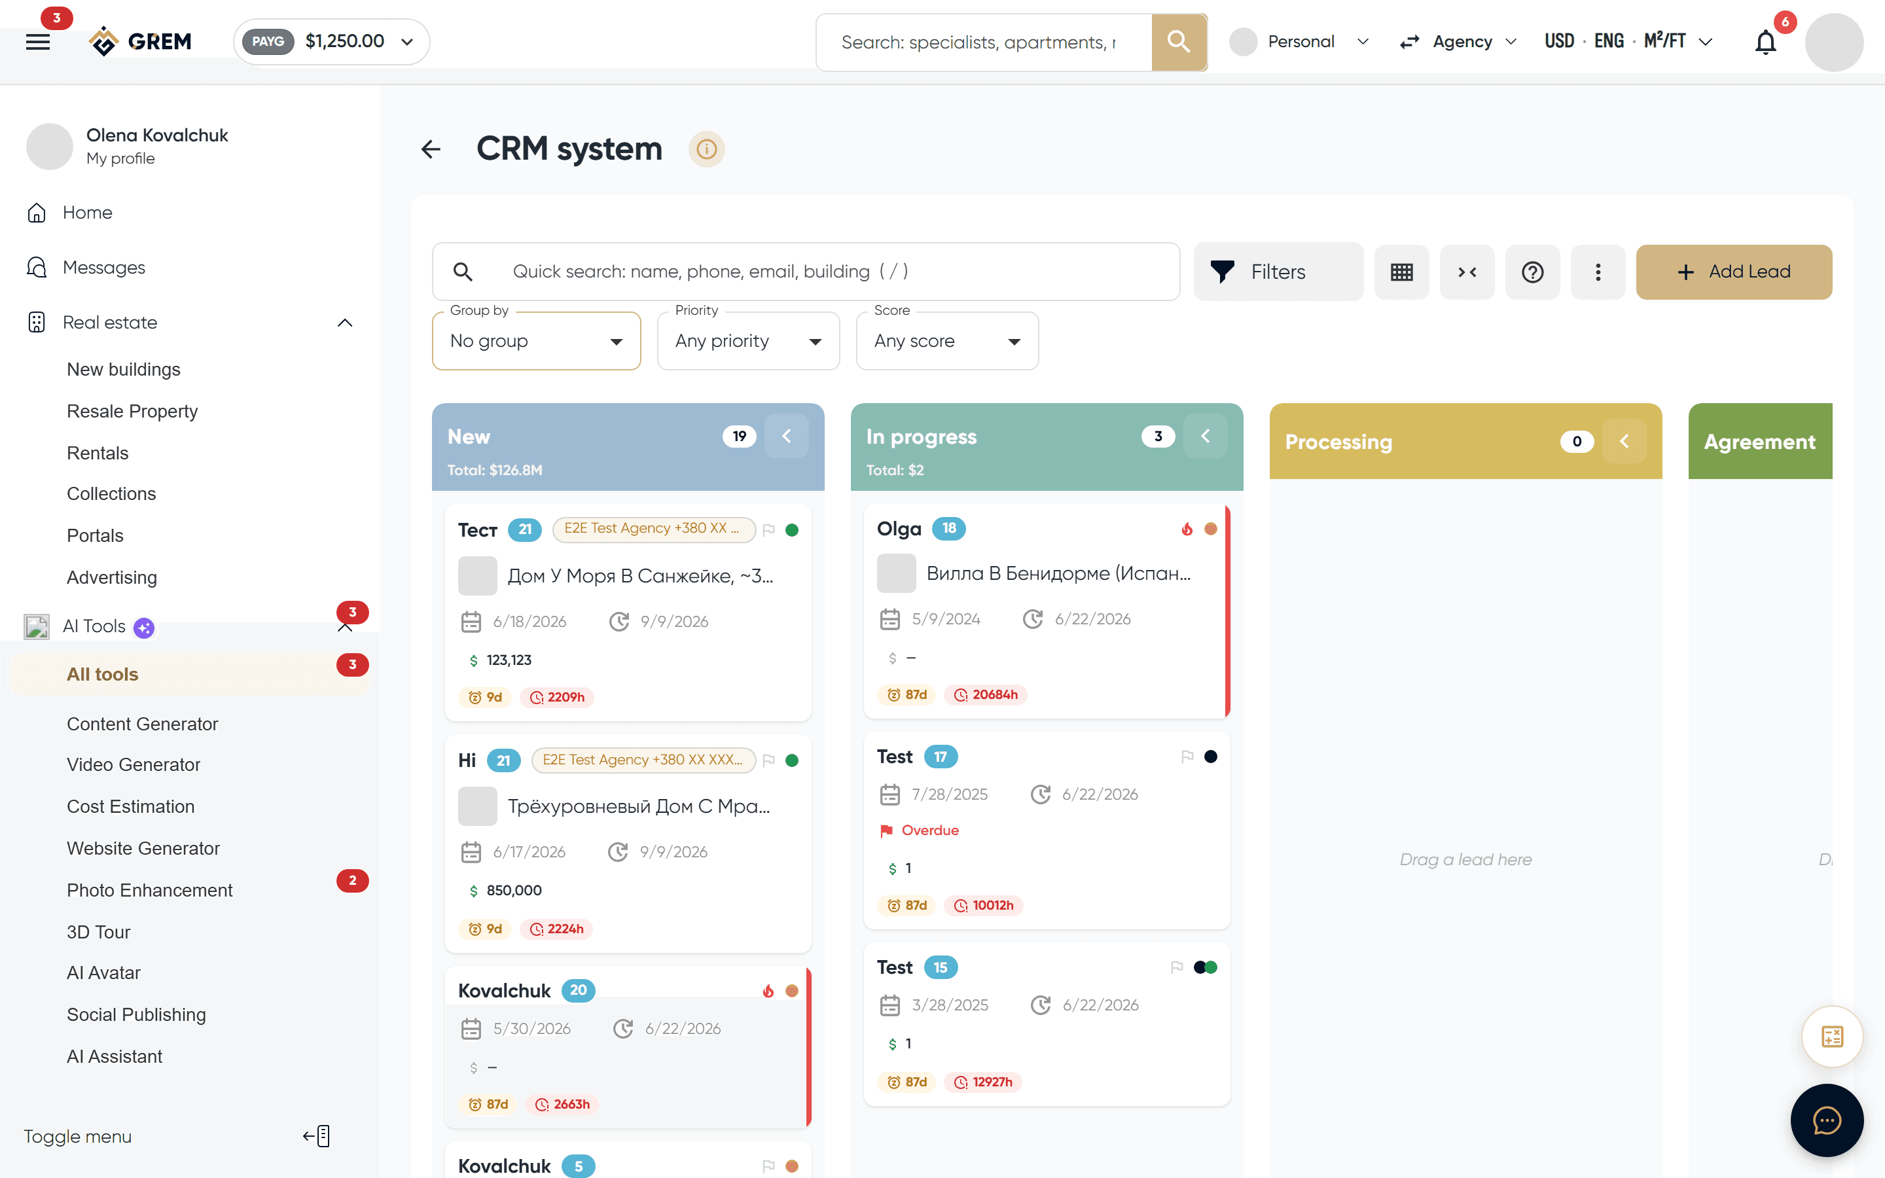Open Collections section
Viewport: 1885px width, 1178px height.
click(111, 494)
